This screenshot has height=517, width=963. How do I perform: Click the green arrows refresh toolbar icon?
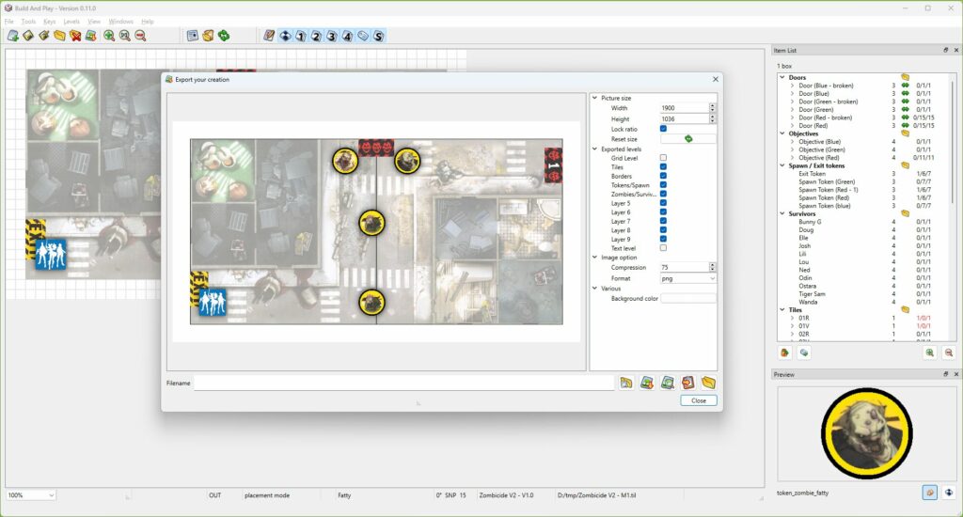pyautogui.click(x=224, y=36)
